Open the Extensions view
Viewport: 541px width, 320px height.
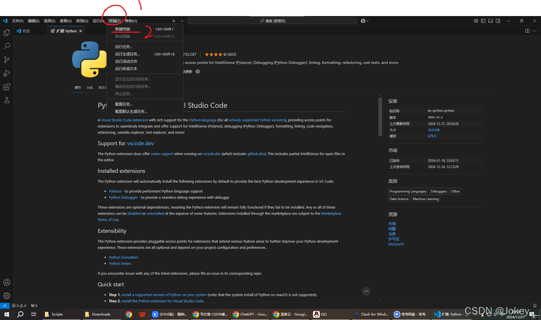7,87
